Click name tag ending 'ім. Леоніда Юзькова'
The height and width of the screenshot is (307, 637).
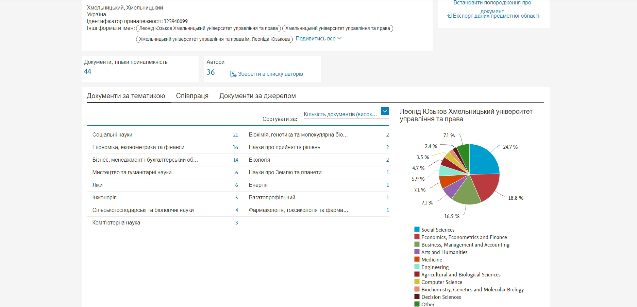click(214, 39)
